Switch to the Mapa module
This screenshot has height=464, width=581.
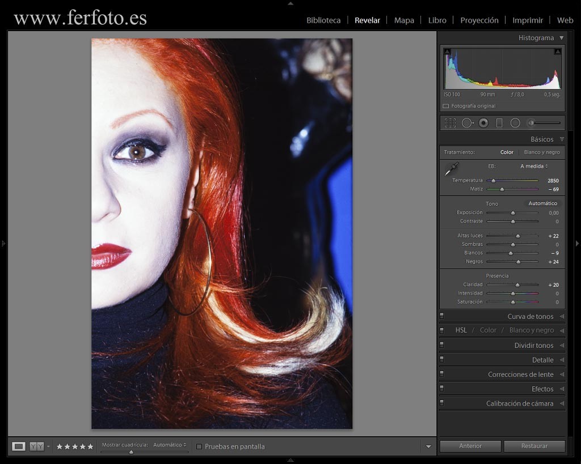pos(404,20)
